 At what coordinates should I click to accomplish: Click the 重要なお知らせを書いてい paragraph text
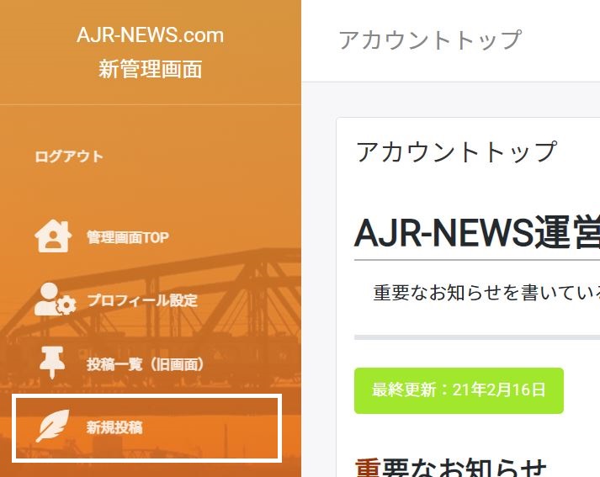point(486,293)
